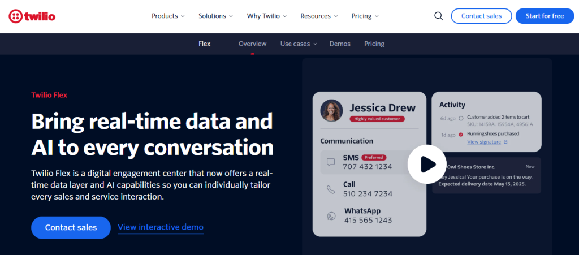The height and width of the screenshot is (255, 579).
Task: Open the Why Twilio dropdown
Action: click(x=266, y=16)
